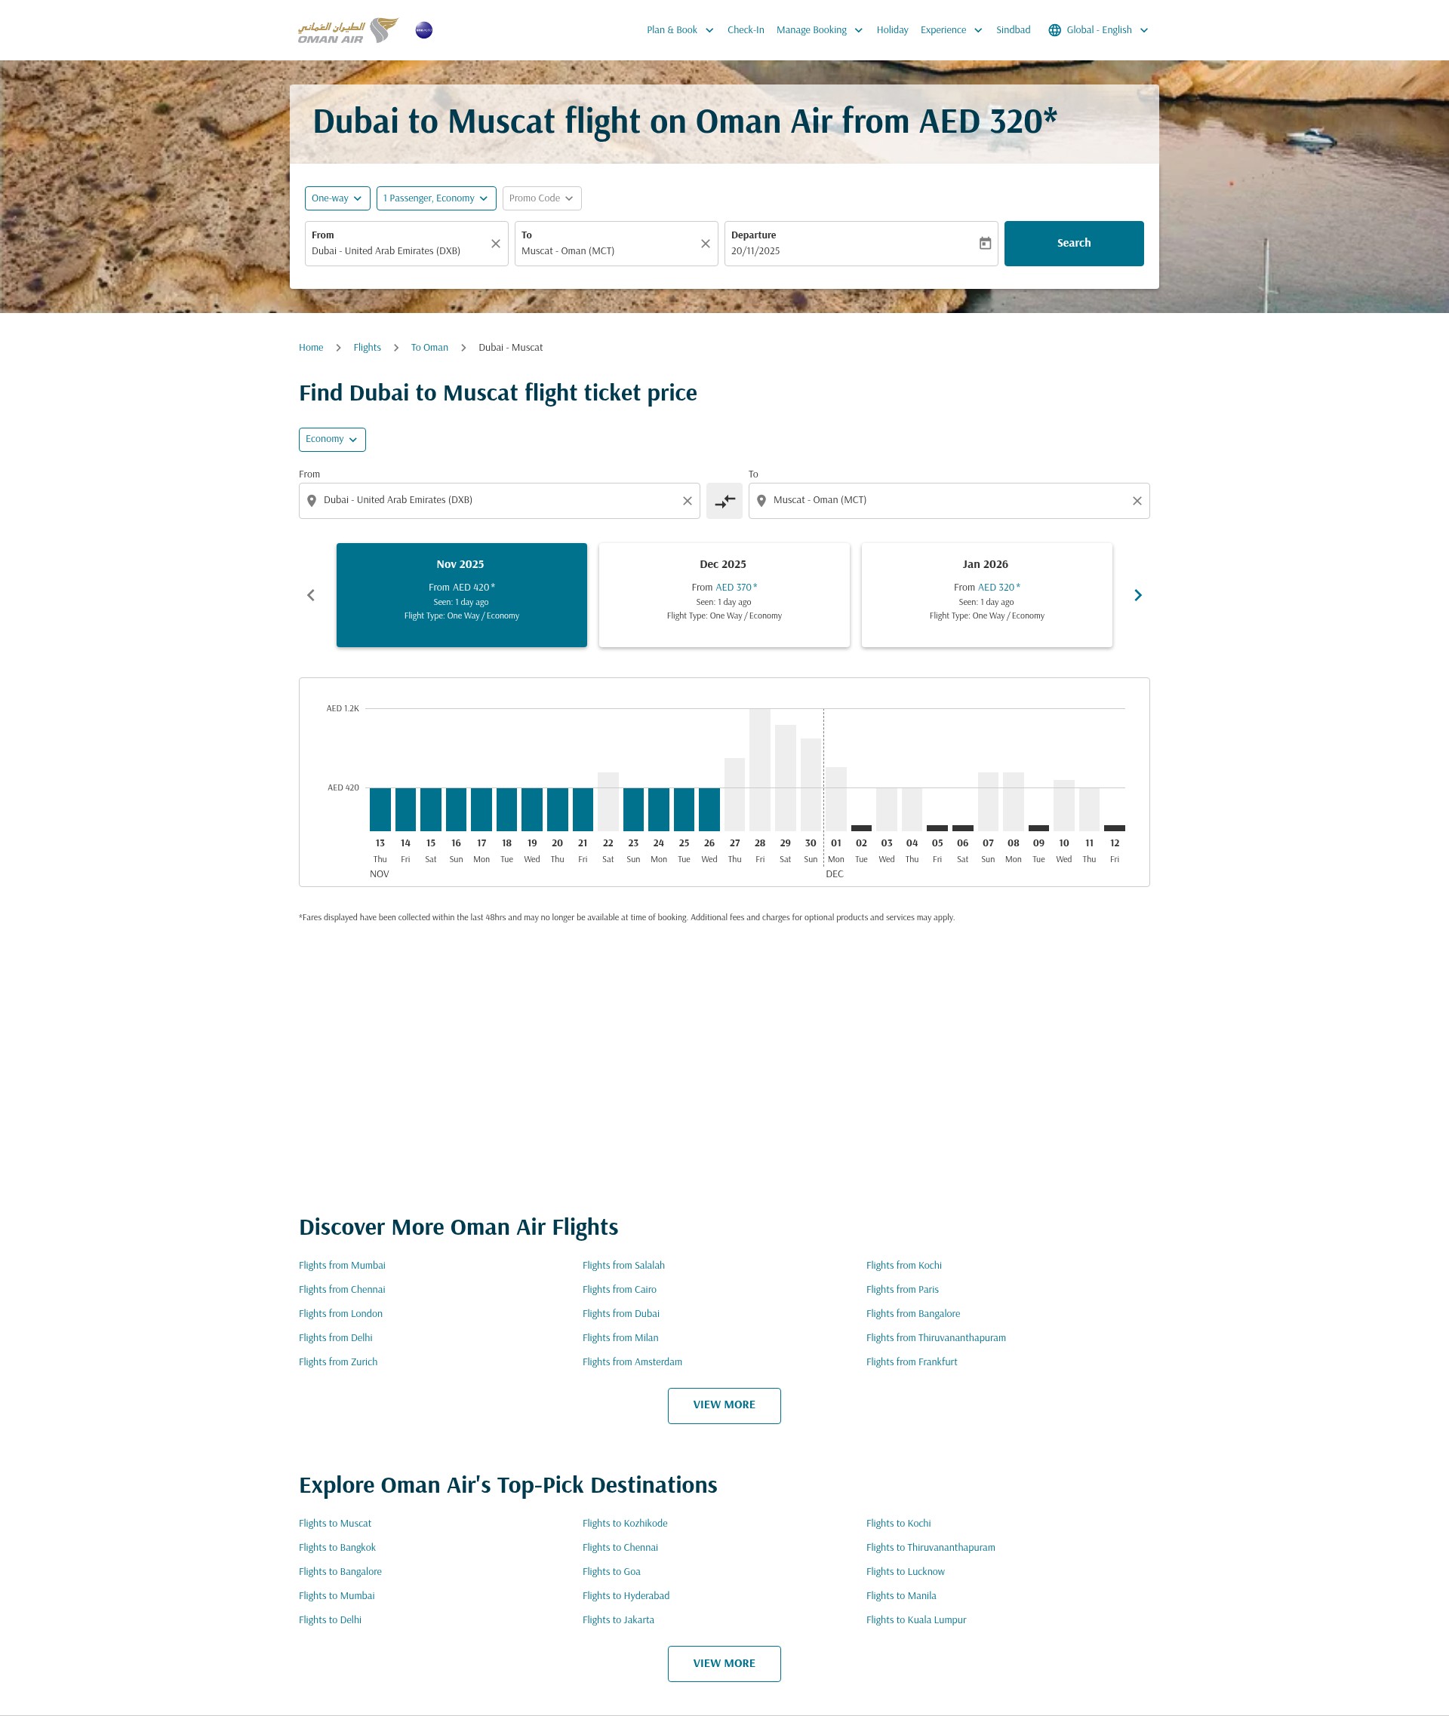The width and height of the screenshot is (1449, 1716).
Task: Swap origin and destination airports
Action: point(724,501)
